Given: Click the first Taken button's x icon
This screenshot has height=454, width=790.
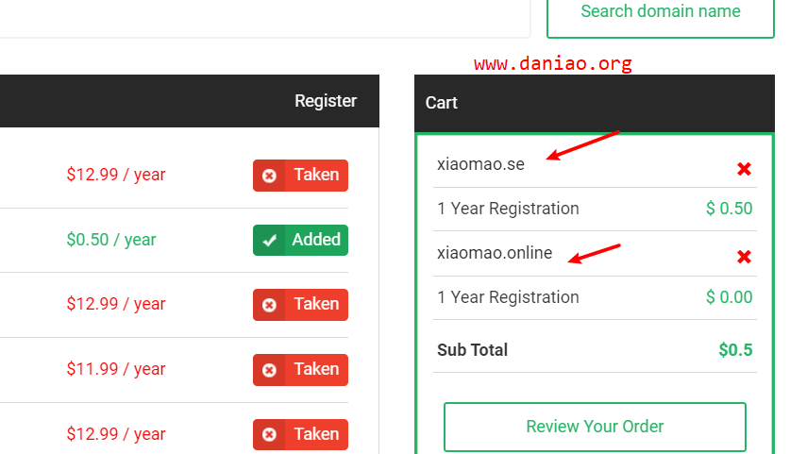Looking at the screenshot, I should [x=270, y=176].
